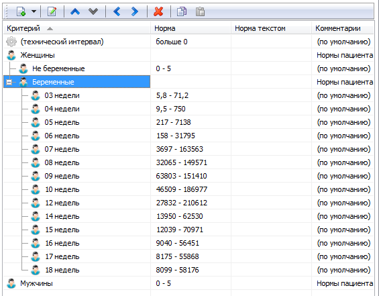Collapse the Беременные tree node
This screenshot has height=296, width=379.
click(9, 82)
